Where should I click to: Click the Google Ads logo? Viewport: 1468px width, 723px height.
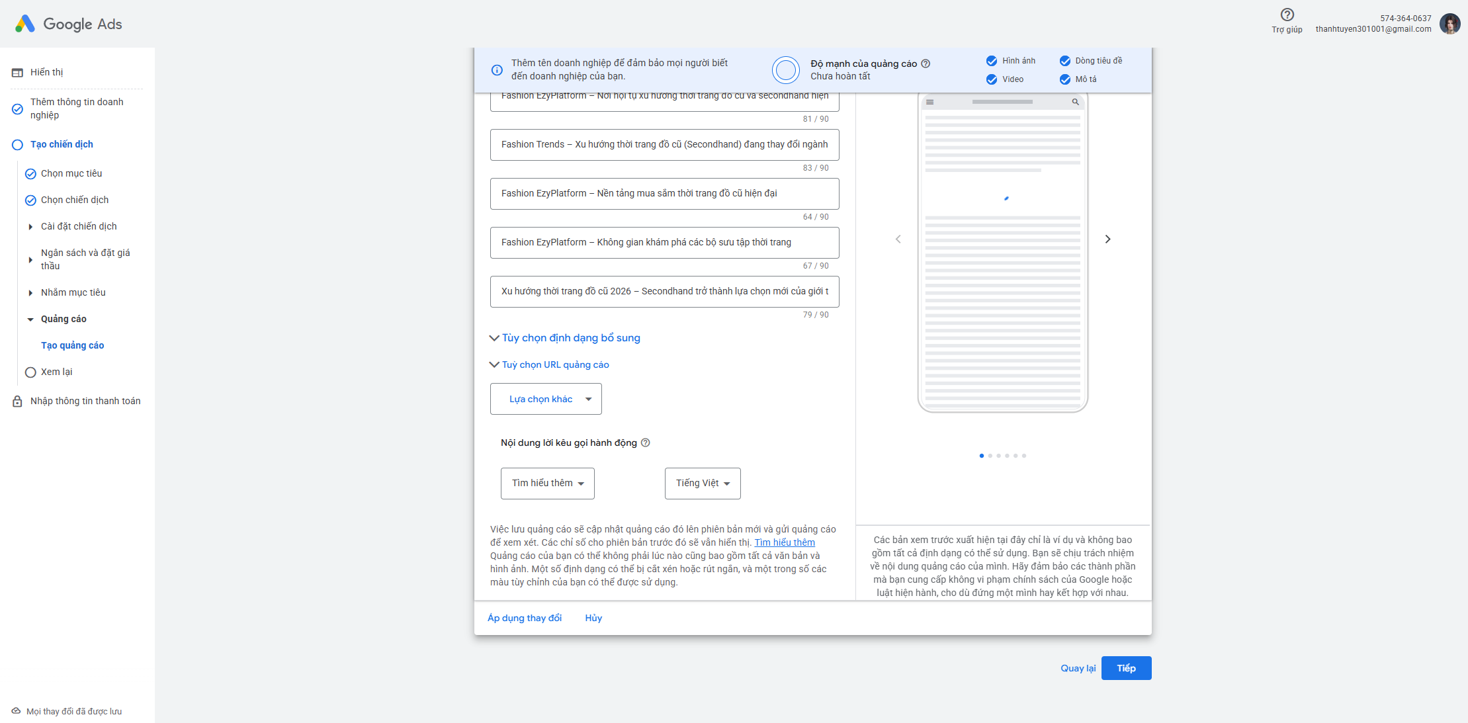69,24
